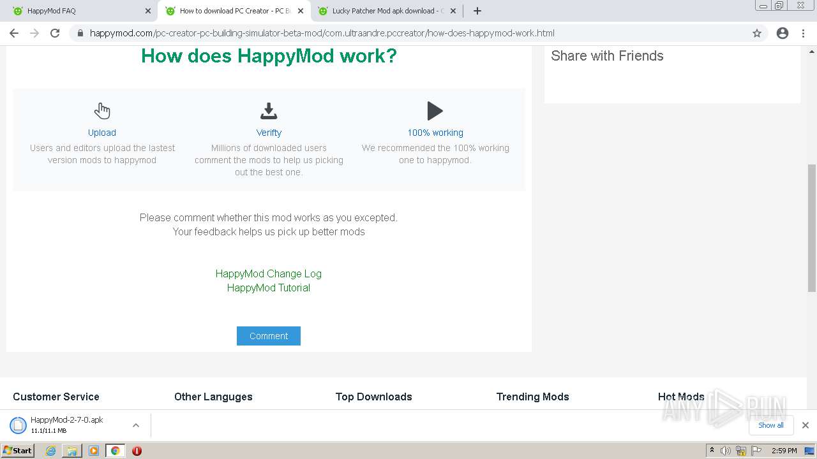Reload the page with the refresh icon
Viewport: 817px width, 459px height.
point(55,33)
